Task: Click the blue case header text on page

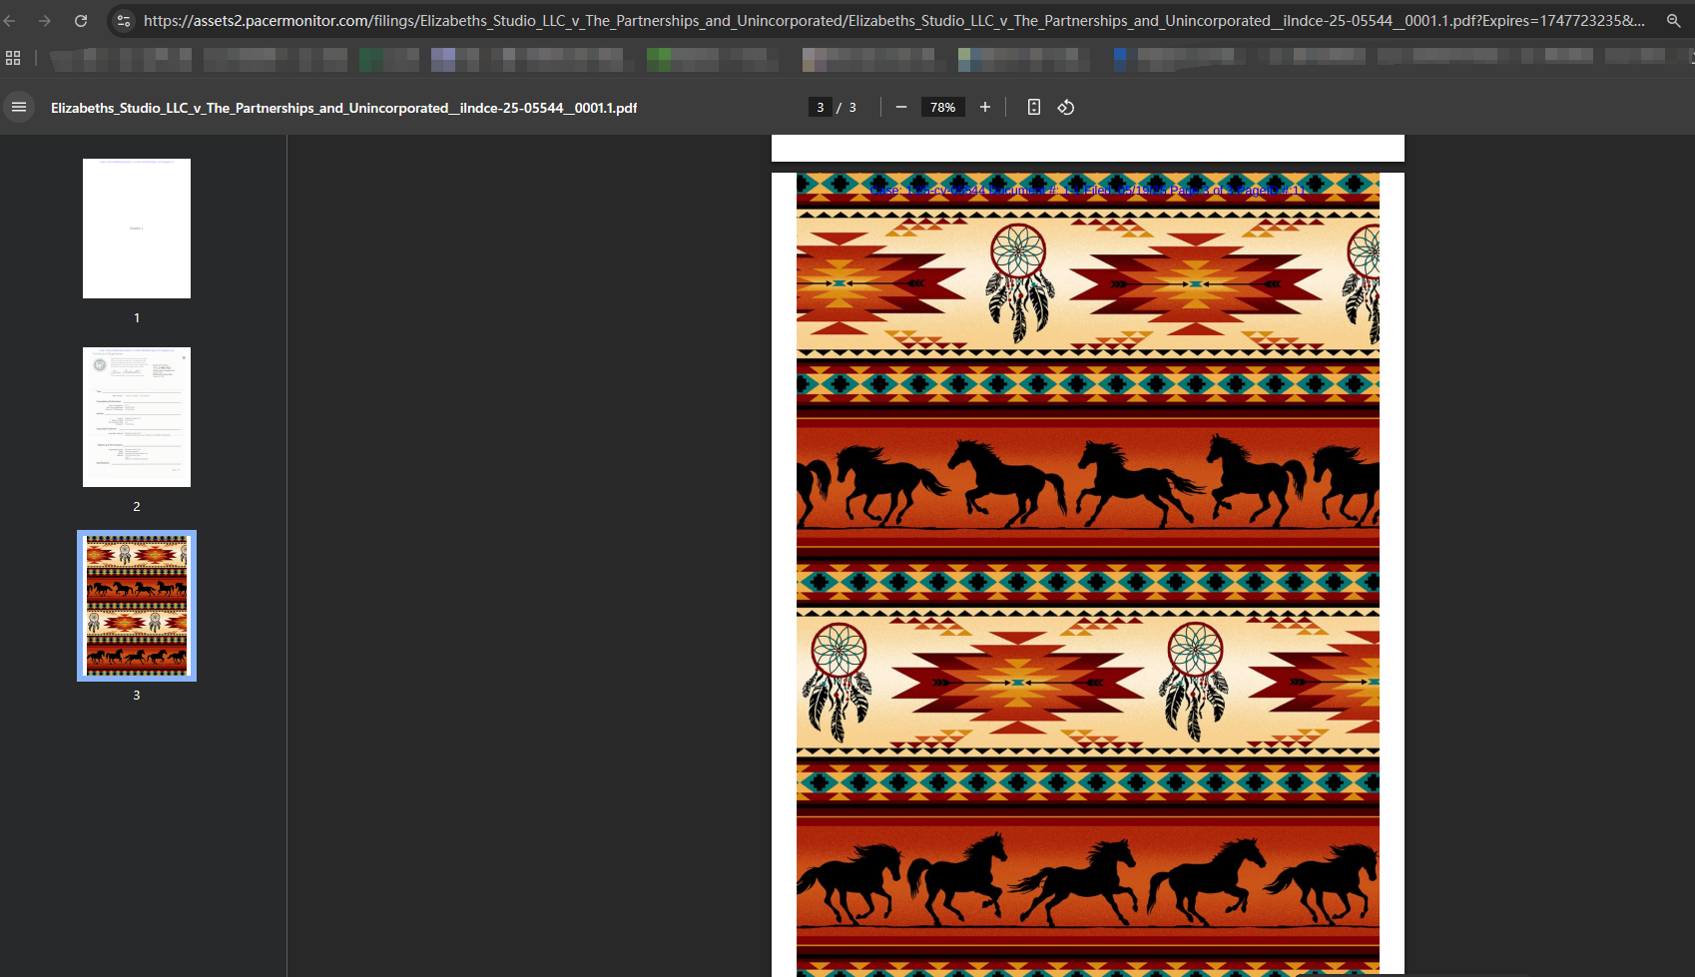Action: tap(1087, 190)
